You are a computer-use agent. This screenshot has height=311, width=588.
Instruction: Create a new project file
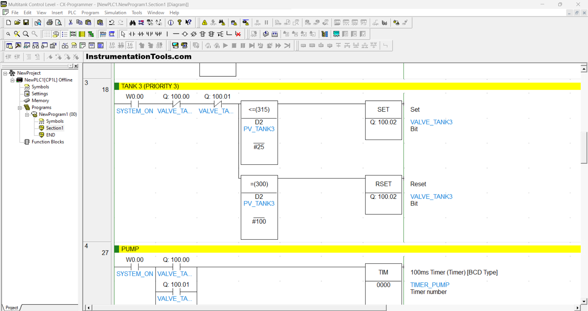coord(9,23)
